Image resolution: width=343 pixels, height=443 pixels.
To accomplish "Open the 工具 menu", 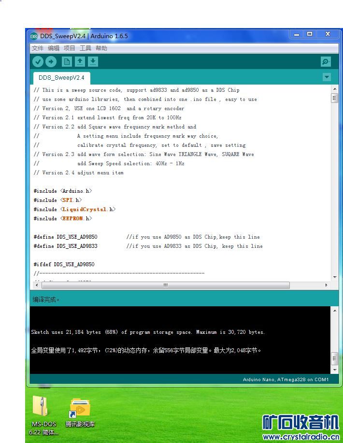I will (86, 48).
